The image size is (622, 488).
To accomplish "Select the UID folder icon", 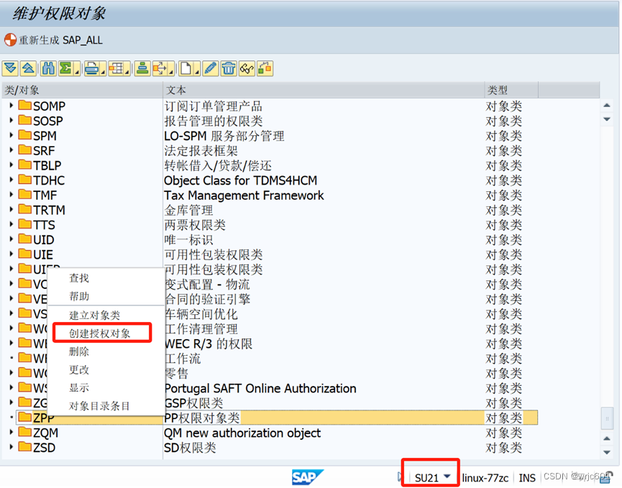I will coord(25,239).
